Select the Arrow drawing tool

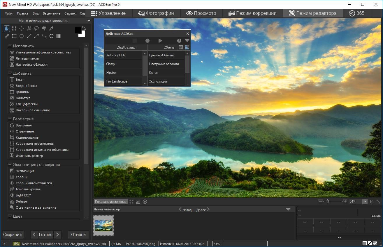[36, 36]
